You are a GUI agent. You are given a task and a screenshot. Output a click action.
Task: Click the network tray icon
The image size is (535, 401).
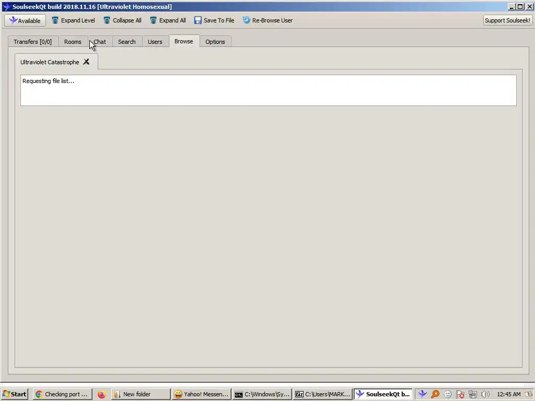pyautogui.click(x=472, y=394)
